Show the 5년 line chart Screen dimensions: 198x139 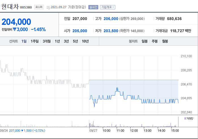(x=75, y=41)
